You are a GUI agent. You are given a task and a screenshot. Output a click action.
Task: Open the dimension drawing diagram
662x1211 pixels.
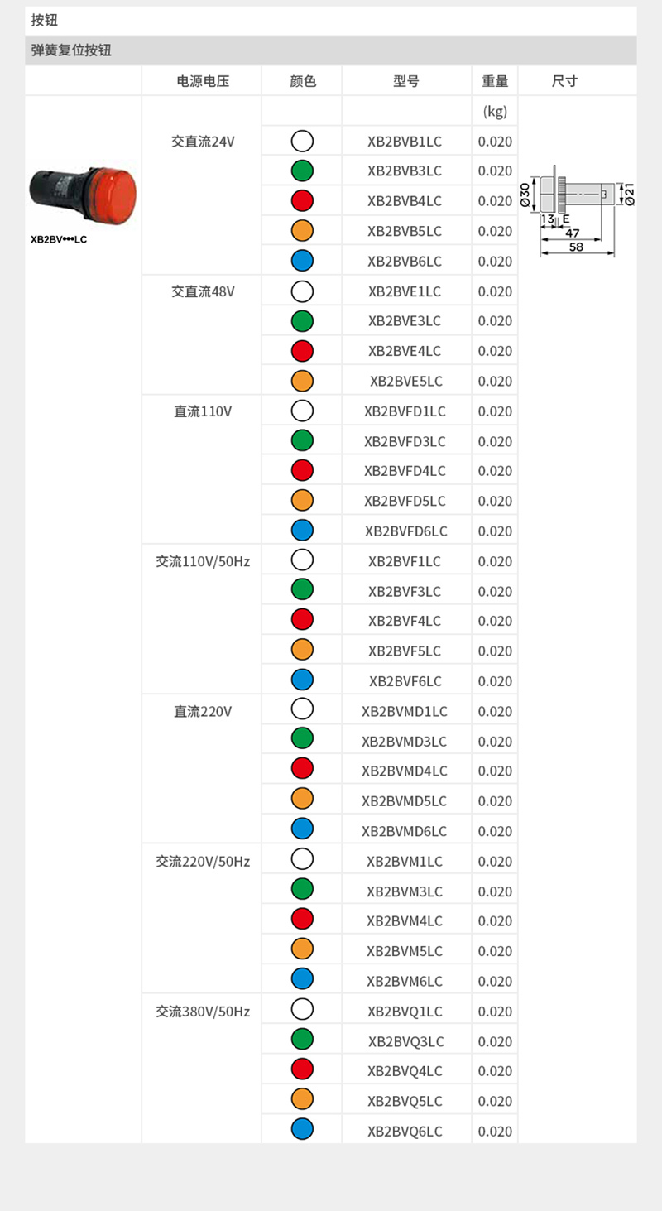[578, 214]
